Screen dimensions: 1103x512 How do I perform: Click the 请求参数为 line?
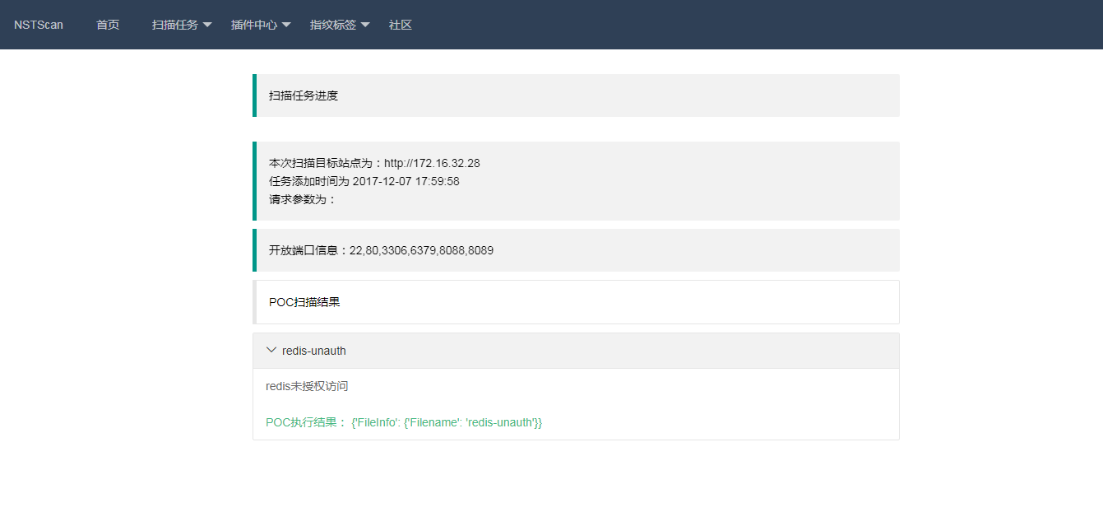click(303, 199)
